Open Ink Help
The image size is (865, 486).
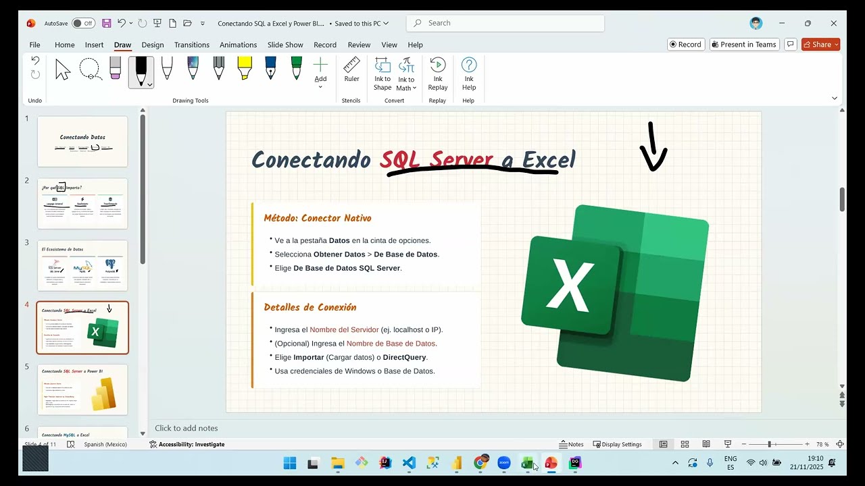coord(469,74)
